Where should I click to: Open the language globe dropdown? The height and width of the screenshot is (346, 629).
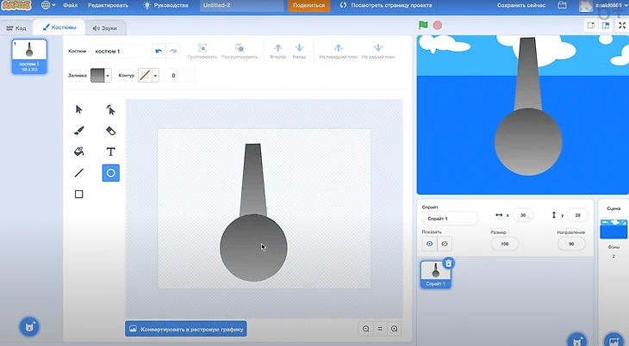(48, 5)
